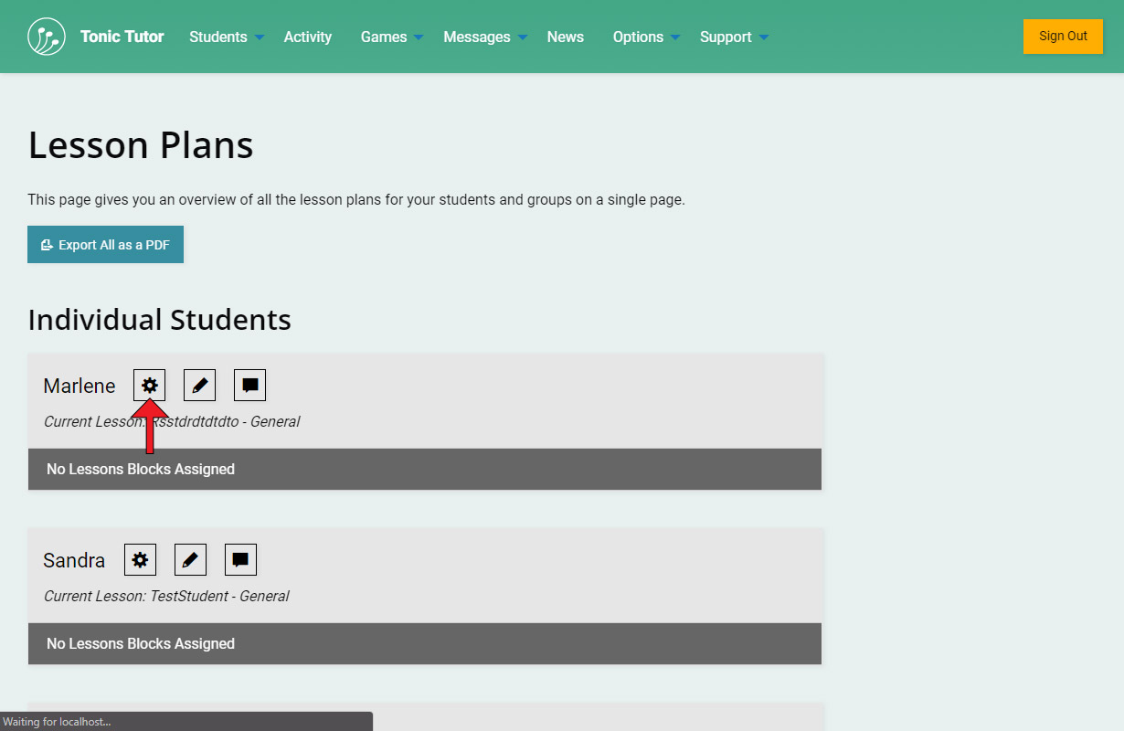The width and height of the screenshot is (1124, 731).
Task: Click the Export All as a PDF button
Action: click(x=105, y=245)
